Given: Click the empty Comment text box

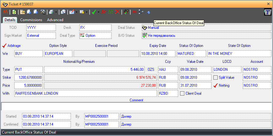Looking at the screenshot, I should (136, 106).
